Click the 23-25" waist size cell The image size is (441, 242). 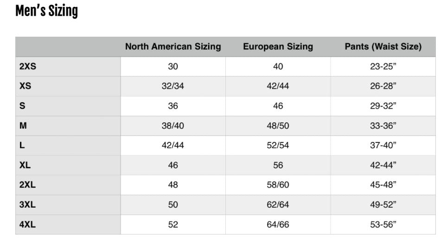383,66
